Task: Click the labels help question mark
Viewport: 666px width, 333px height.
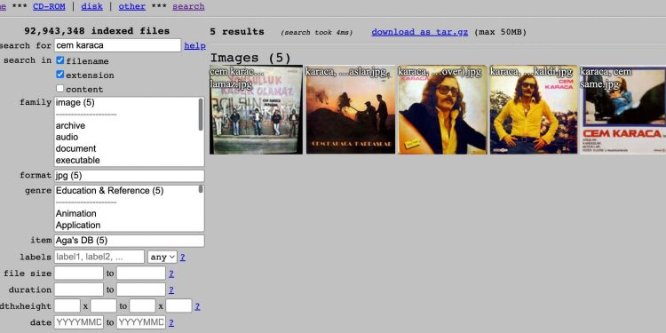Action: click(x=183, y=258)
